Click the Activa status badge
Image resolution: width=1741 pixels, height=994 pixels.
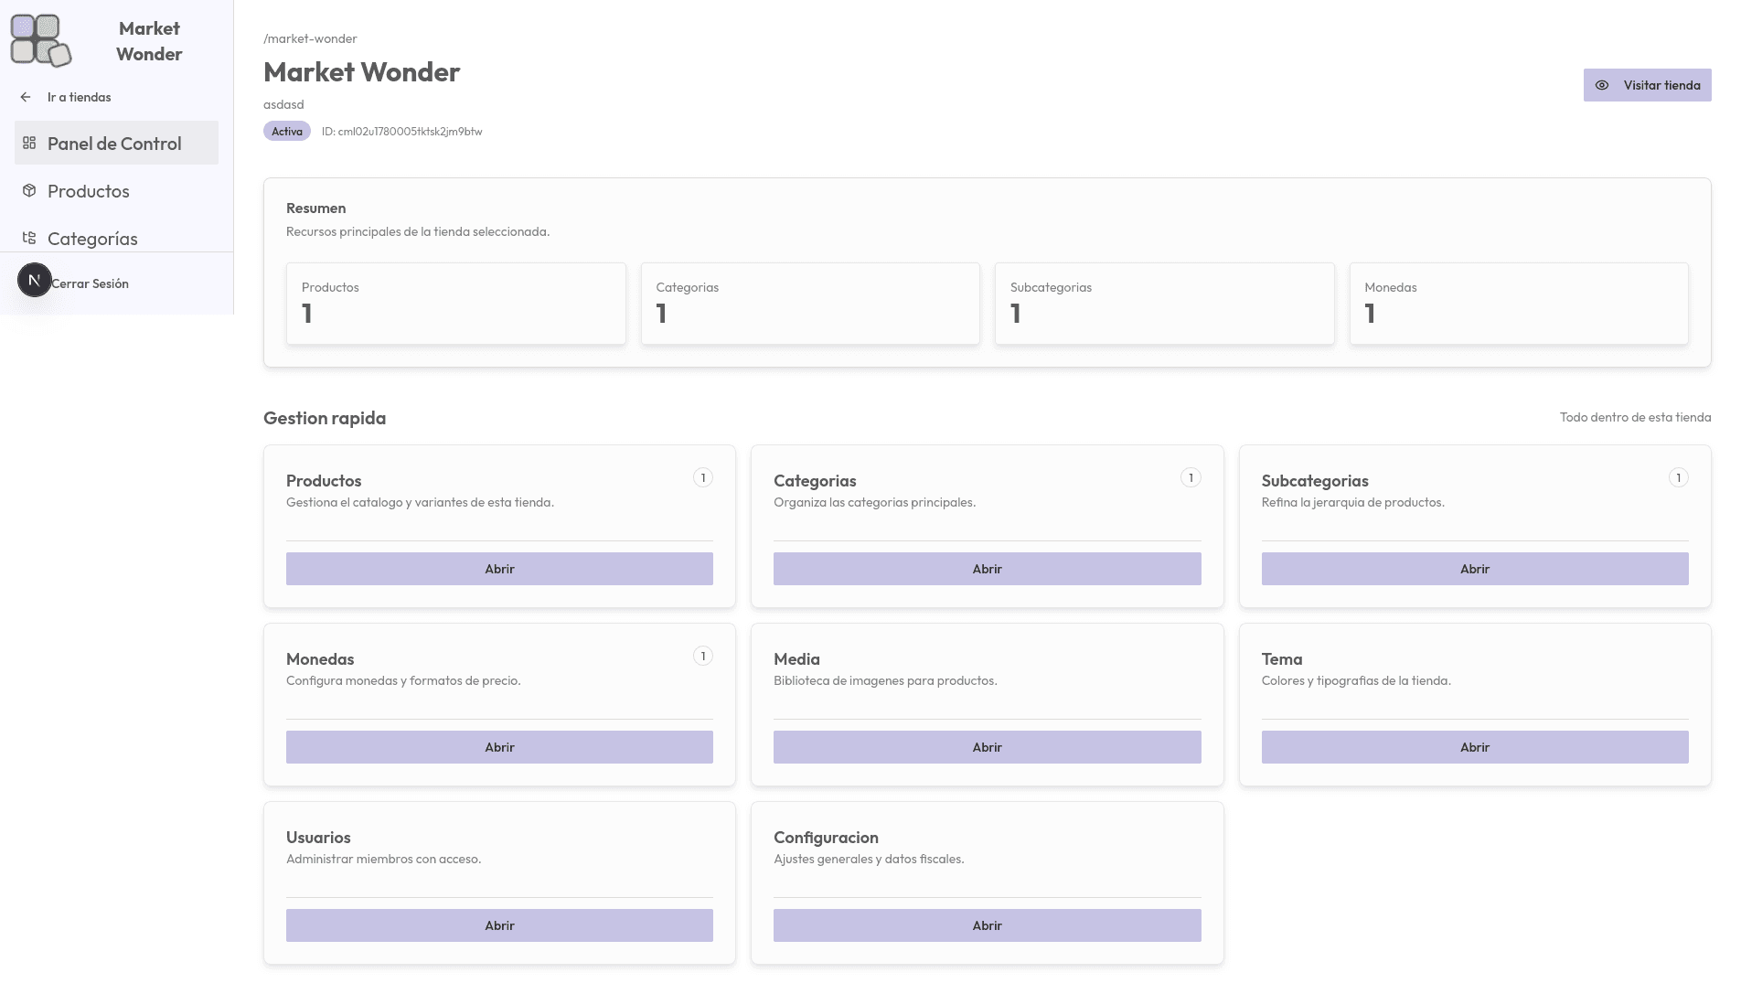click(x=286, y=132)
